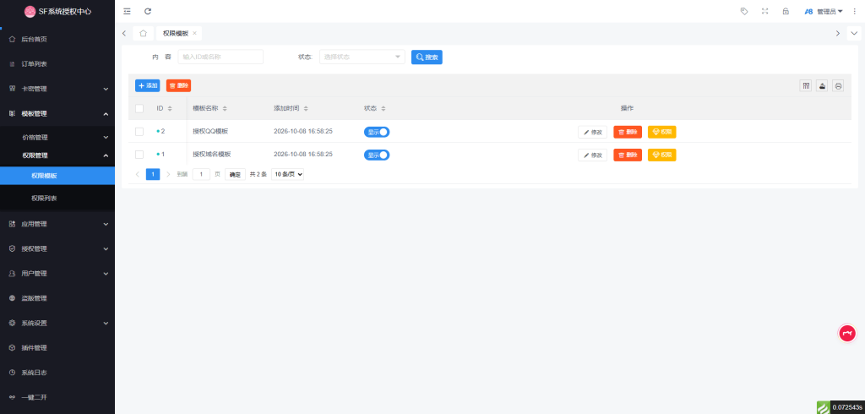Screen dimensions: 865x414
Task: Sort by 状态 column arrows
Action: 383,108
